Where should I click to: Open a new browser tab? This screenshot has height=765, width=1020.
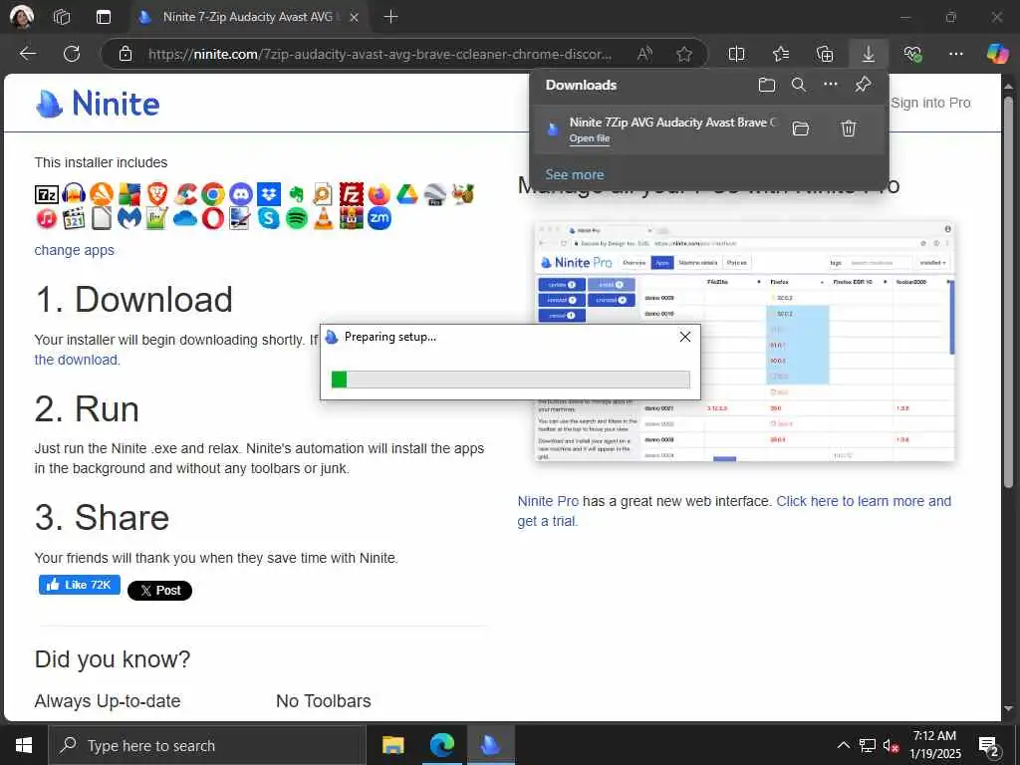click(x=390, y=17)
